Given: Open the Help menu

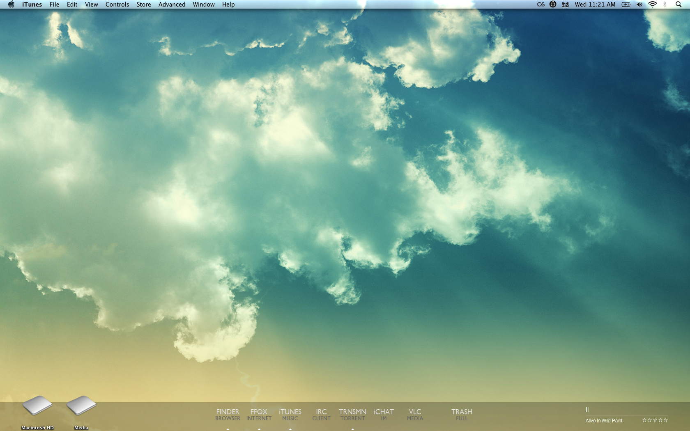Looking at the screenshot, I should coord(228,5).
